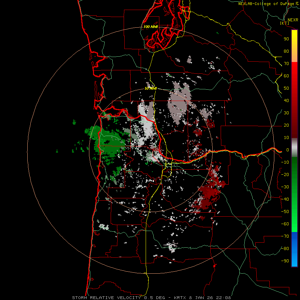Click the 22:08 timestamp in caption
The height and width of the screenshot is (300, 300).
[223, 298]
